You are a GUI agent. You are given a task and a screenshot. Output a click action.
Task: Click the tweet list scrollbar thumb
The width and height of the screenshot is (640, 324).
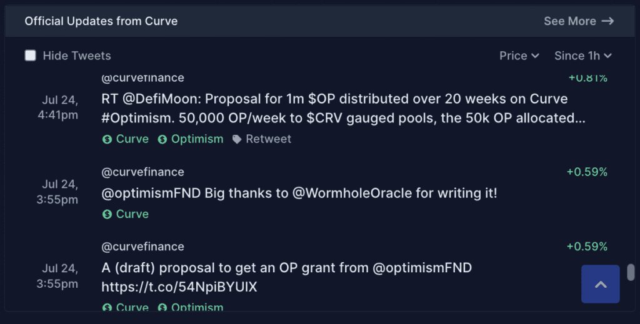click(x=631, y=272)
